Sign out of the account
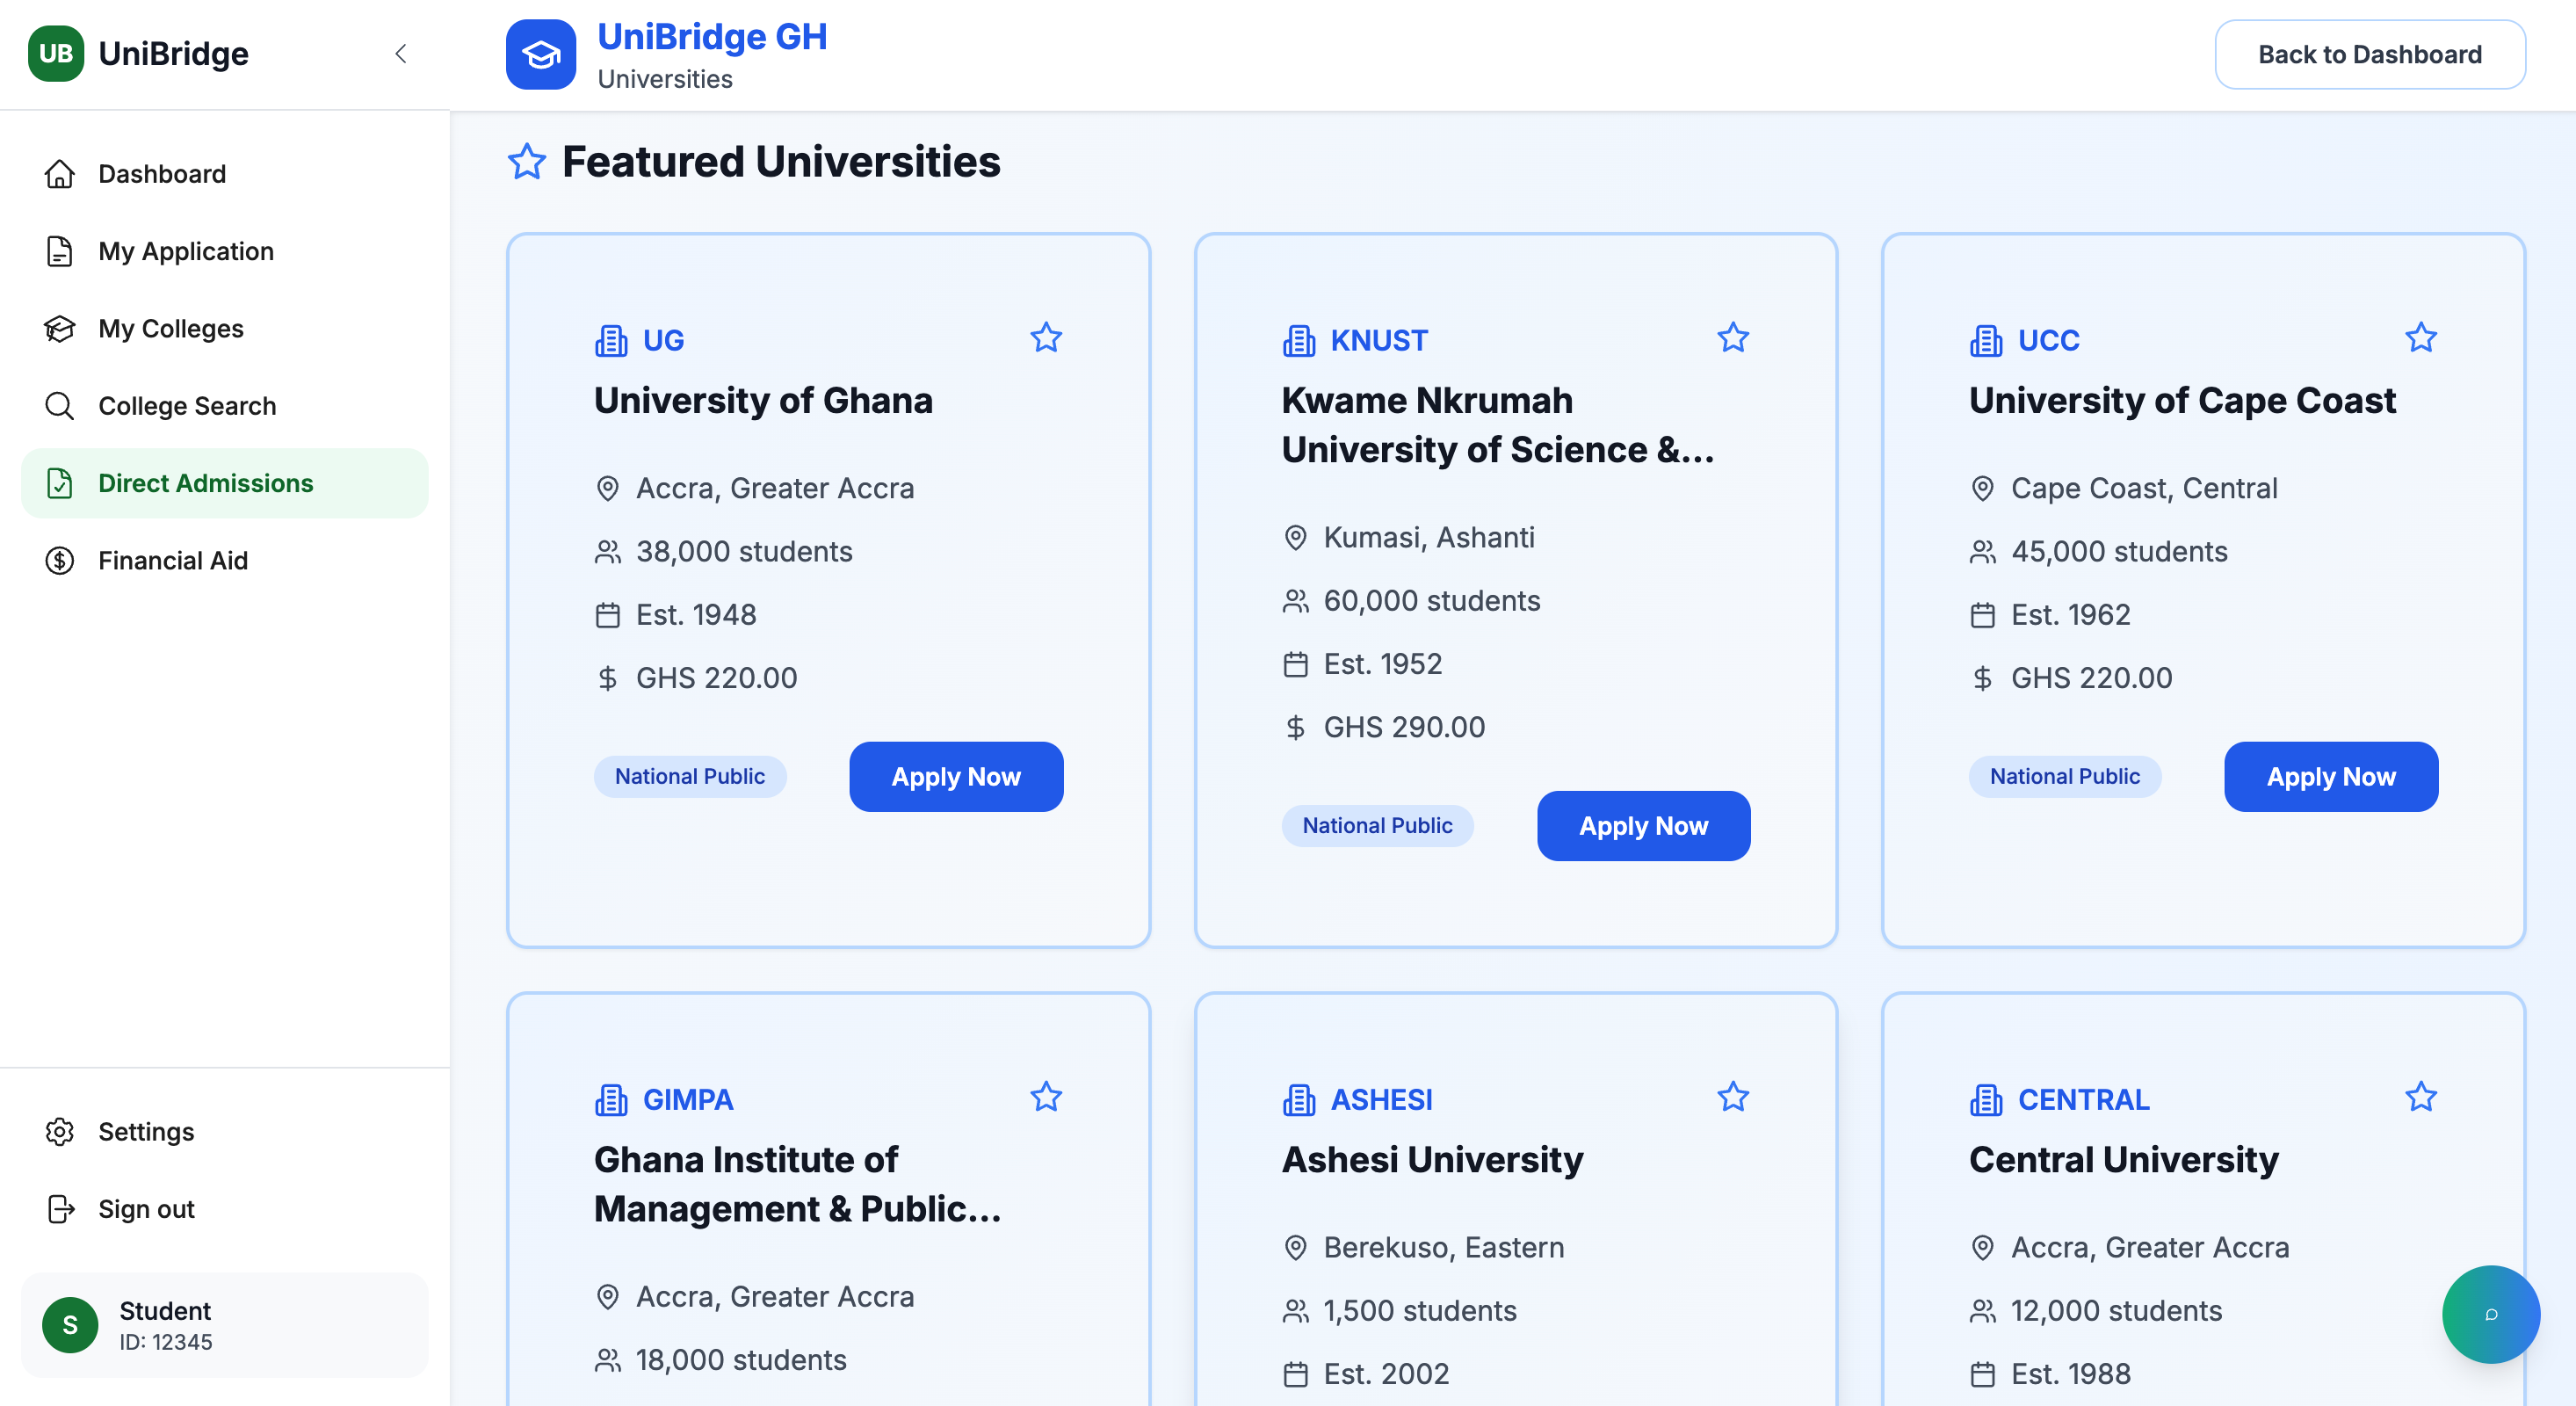 tap(146, 1209)
